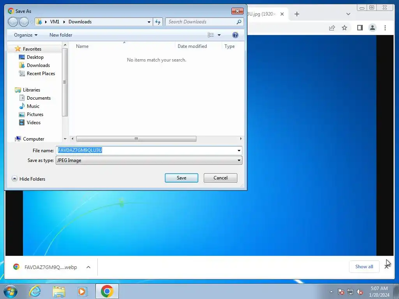Open Chrome's three-dot menu
Viewport: 399px width, 299px height.
click(385, 28)
